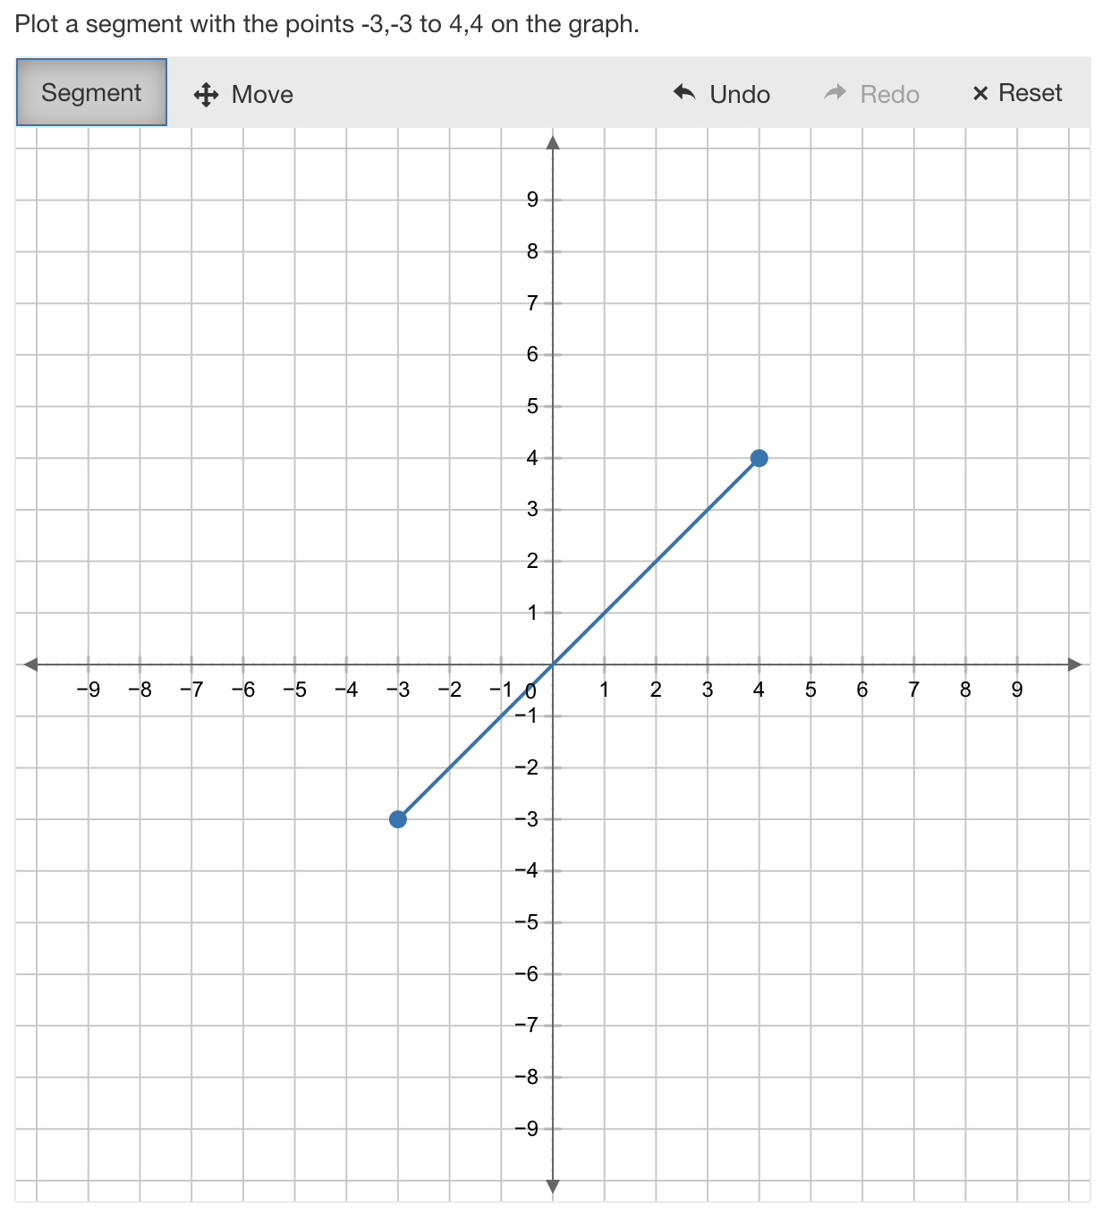Reset the graph to blank
Viewport: 1111px width, 1220px height.
tap(1017, 93)
